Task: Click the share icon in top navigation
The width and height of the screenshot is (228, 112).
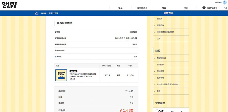Action: tap(226, 8)
